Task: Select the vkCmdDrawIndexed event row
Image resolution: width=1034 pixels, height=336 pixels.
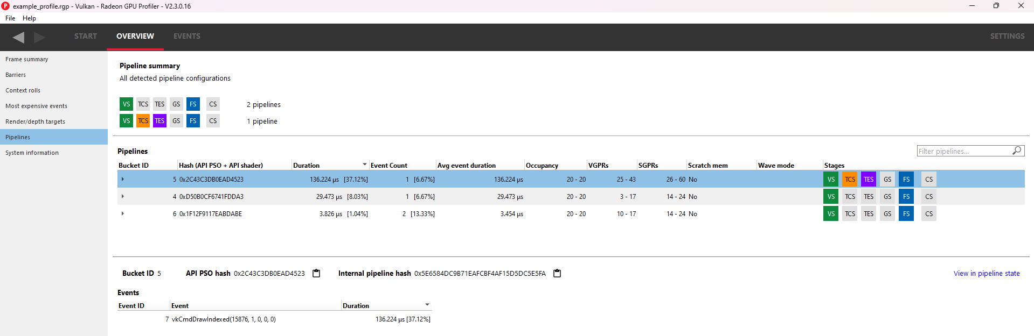Action: (x=224, y=319)
